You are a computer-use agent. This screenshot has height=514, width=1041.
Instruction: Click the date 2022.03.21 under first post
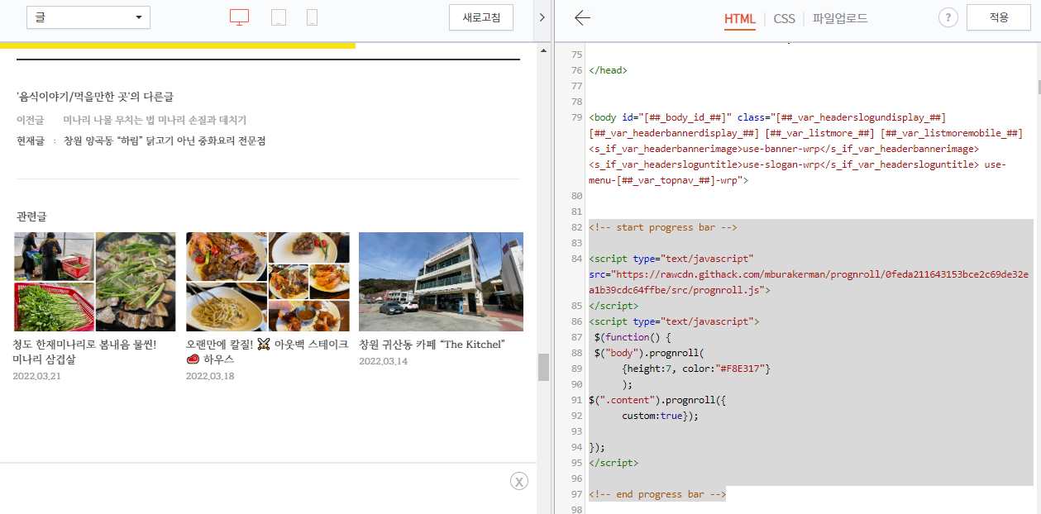(x=36, y=376)
